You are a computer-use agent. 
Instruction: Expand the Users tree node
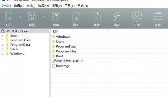(x=3, y=49)
